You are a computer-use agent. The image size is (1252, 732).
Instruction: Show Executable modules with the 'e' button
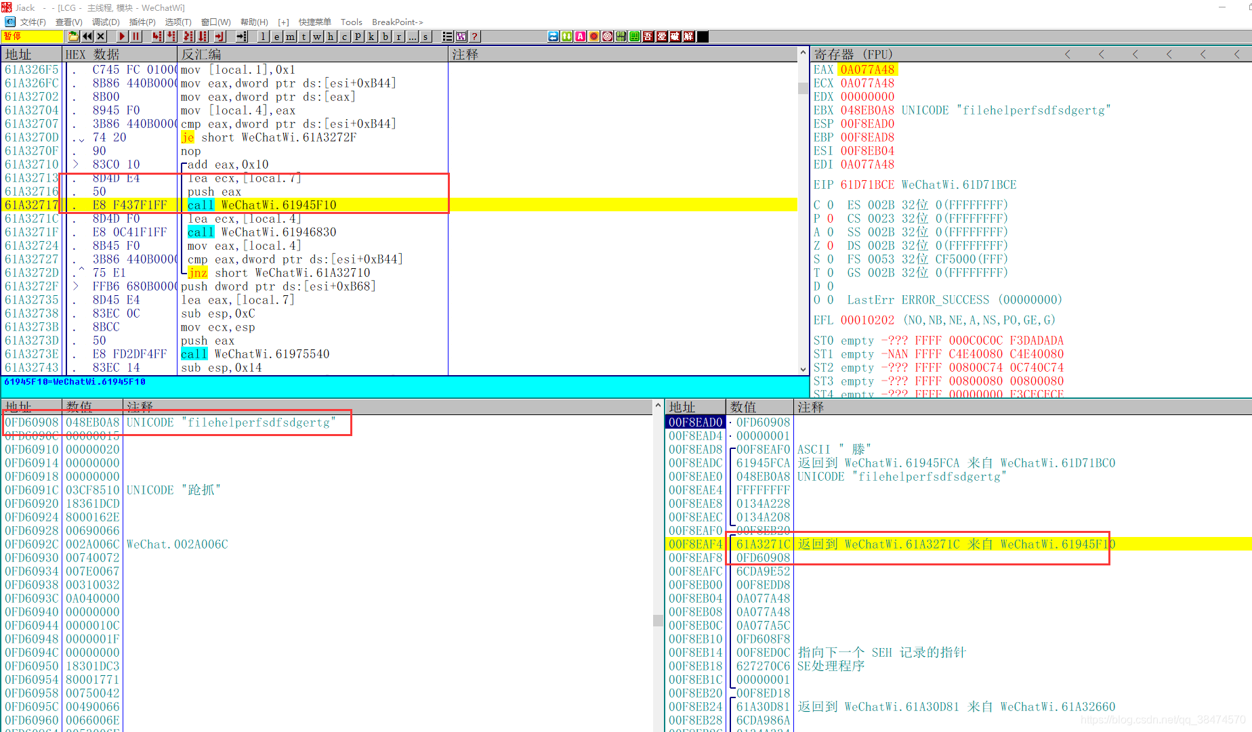coord(276,37)
